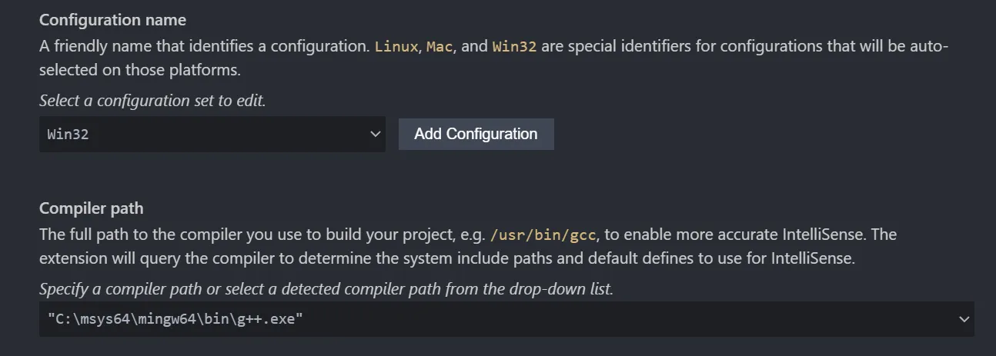Click the Mac identifier in the description

pos(440,46)
